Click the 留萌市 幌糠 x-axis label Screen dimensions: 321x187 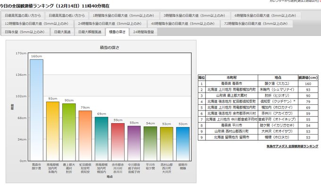(183, 167)
